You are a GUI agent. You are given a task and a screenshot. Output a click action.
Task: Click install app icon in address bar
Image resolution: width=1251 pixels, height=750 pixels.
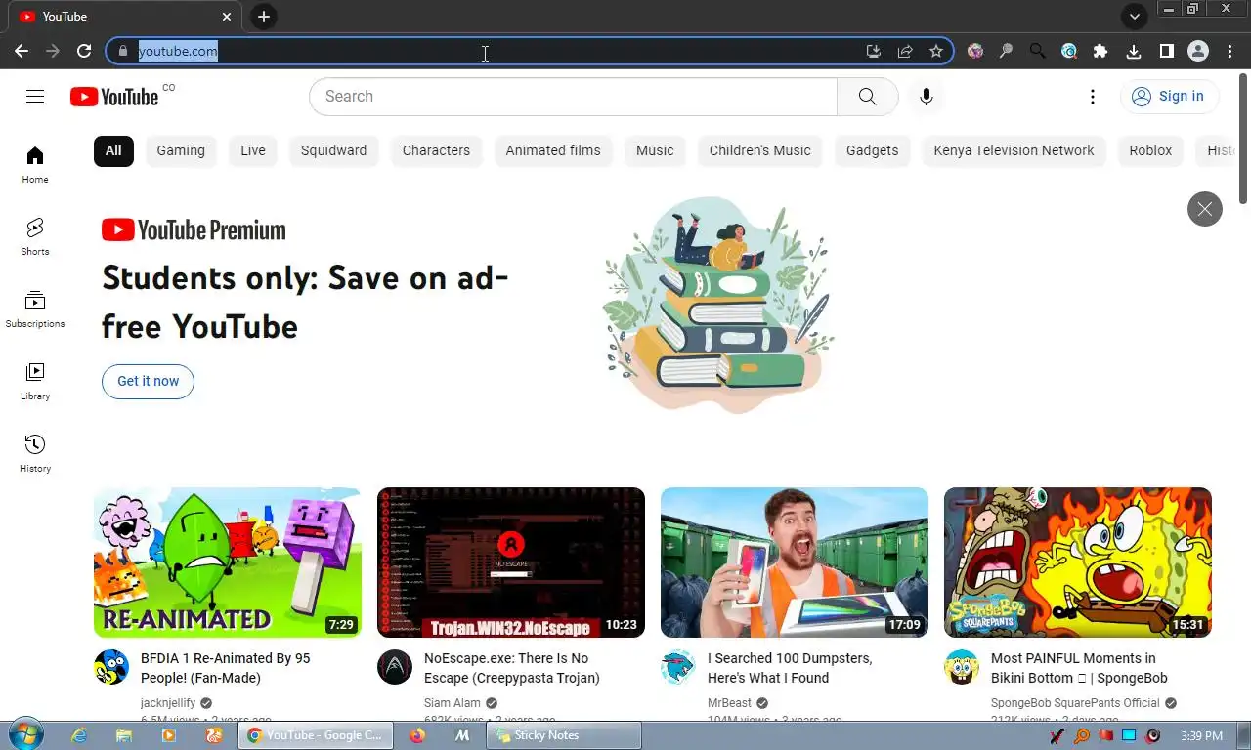click(x=874, y=51)
